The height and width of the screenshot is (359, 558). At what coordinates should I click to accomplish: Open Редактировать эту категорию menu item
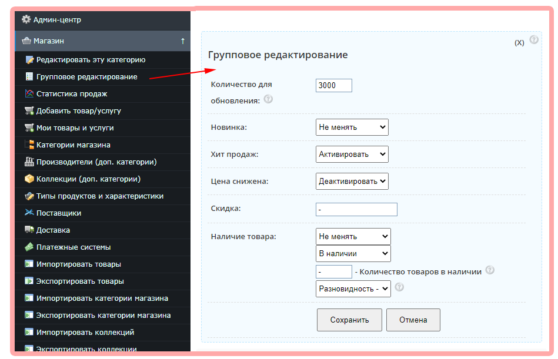click(x=91, y=59)
